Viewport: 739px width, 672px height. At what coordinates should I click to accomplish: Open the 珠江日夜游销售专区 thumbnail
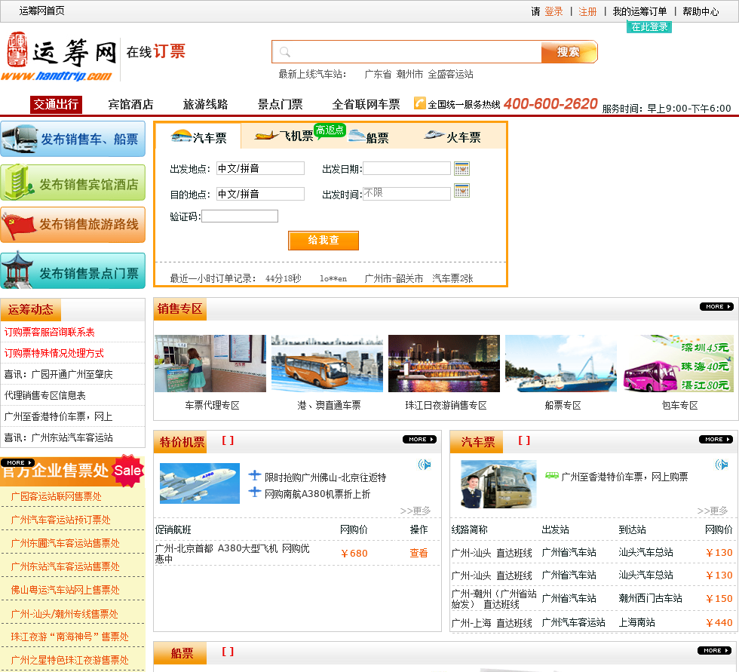[x=445, y=364]
